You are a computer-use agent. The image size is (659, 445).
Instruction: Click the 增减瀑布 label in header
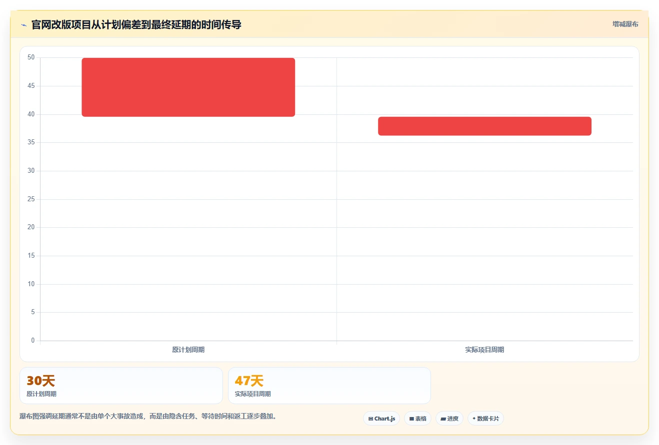click(x=625, y=24)
